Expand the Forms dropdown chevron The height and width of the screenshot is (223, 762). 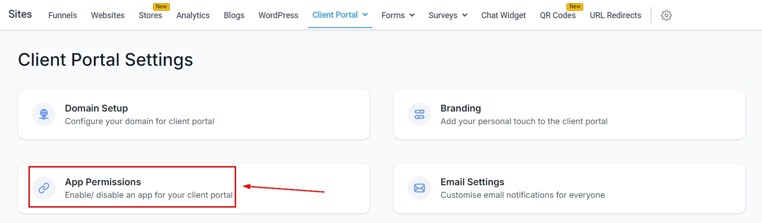pos(412,15)
